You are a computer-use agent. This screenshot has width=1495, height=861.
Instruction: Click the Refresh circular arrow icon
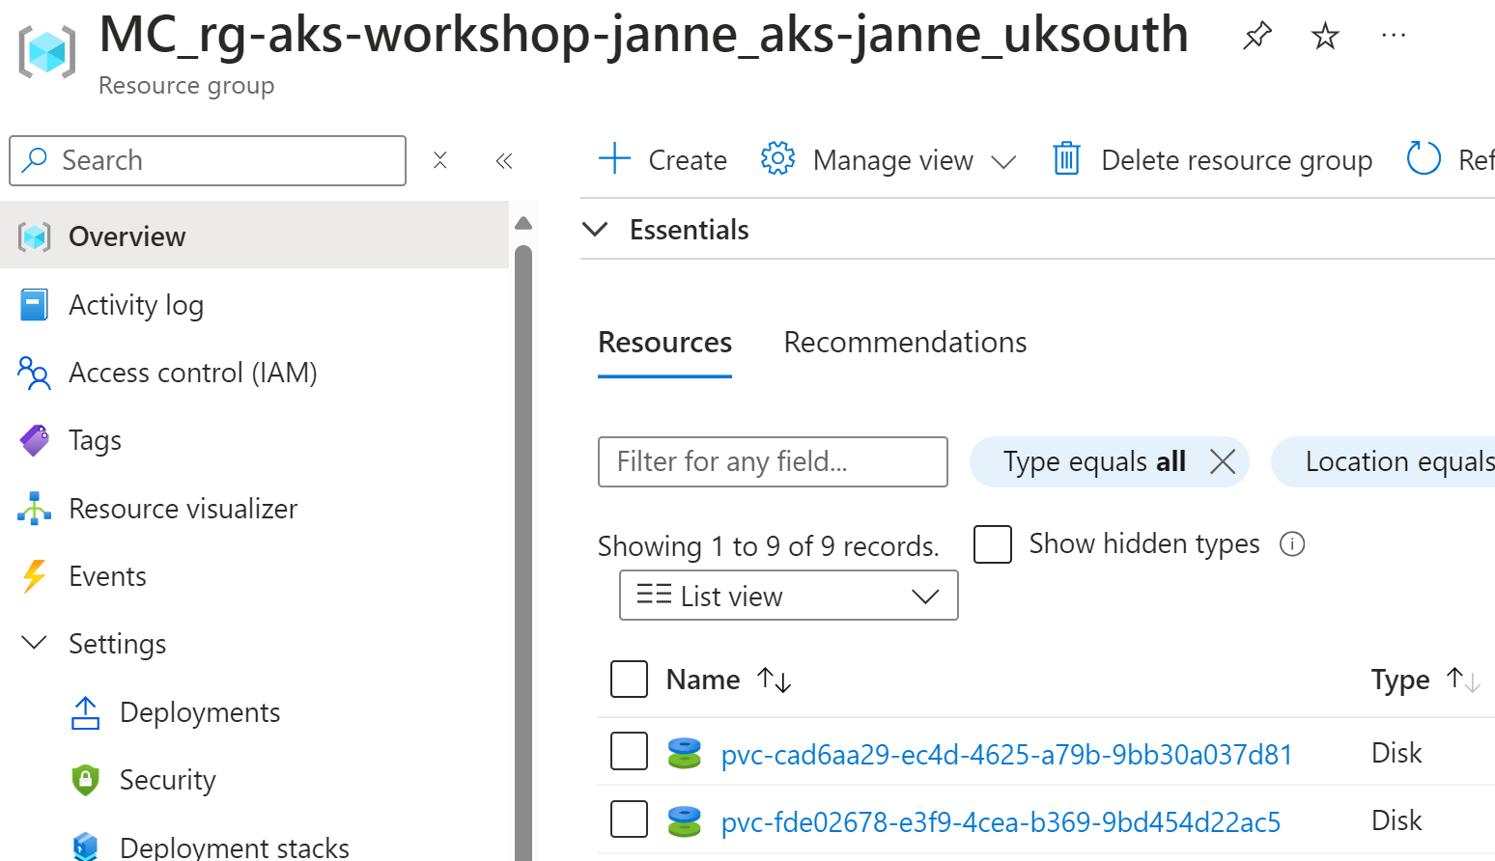[1424, 158]
